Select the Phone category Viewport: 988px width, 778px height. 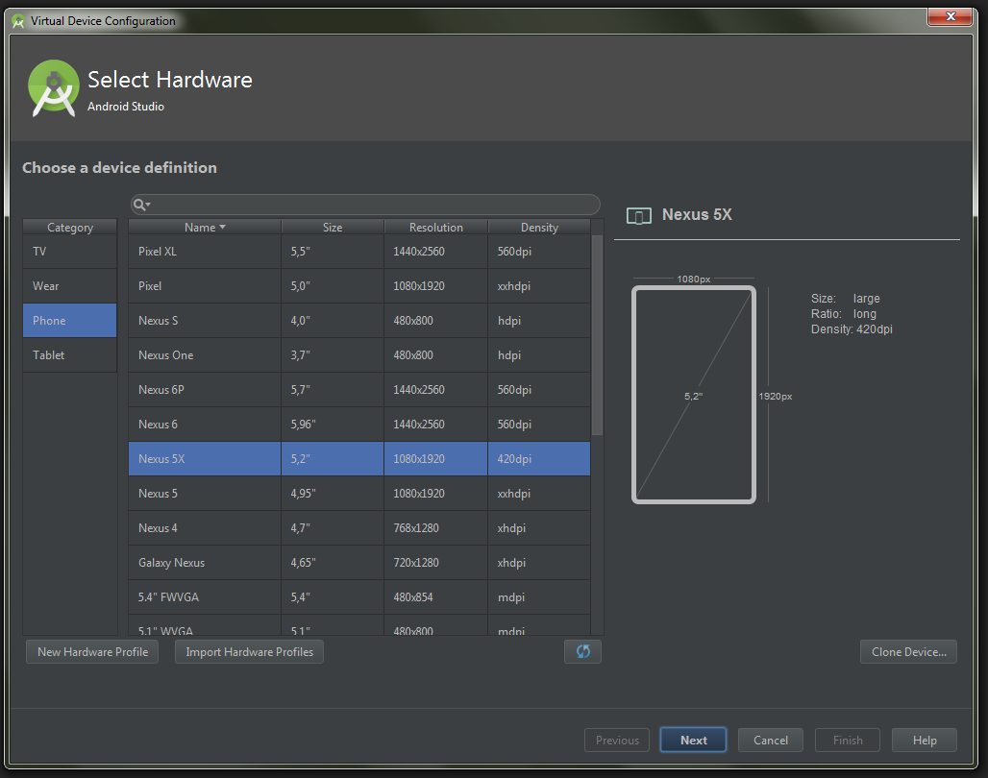pyautogui.click(x=70, y=321)
